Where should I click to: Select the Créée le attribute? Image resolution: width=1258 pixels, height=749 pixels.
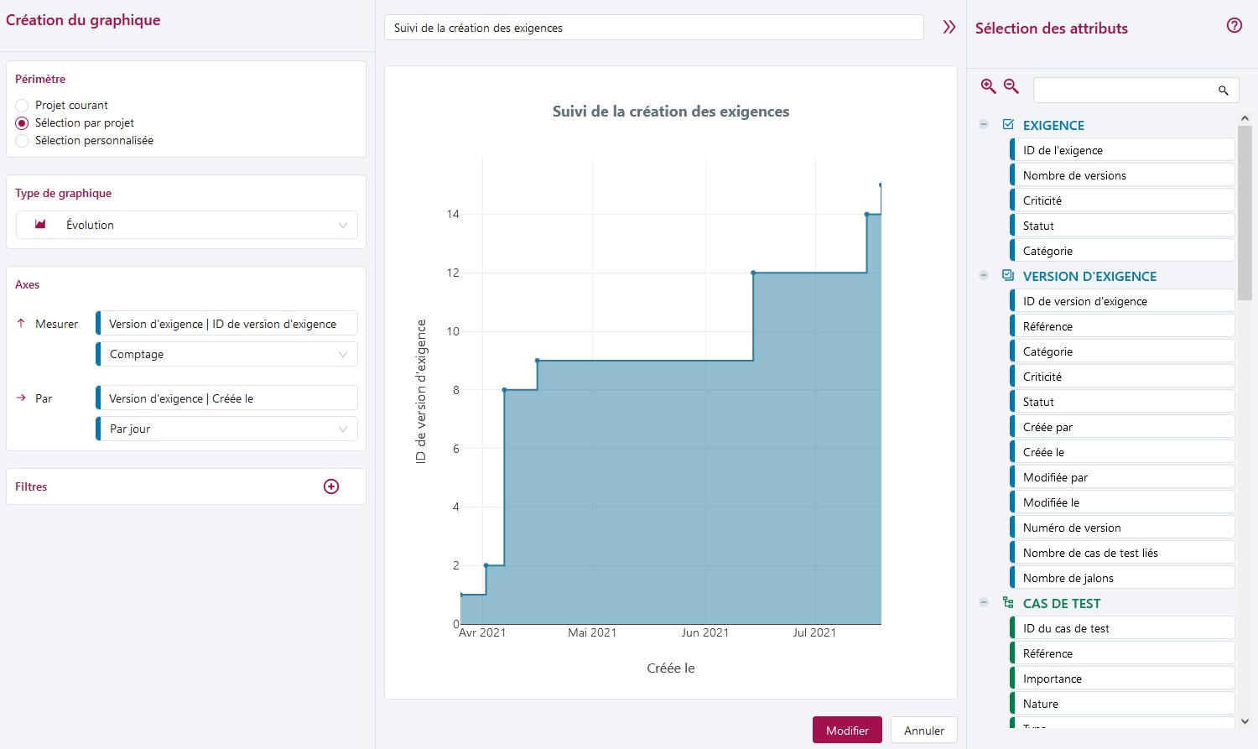(1122, 452)
